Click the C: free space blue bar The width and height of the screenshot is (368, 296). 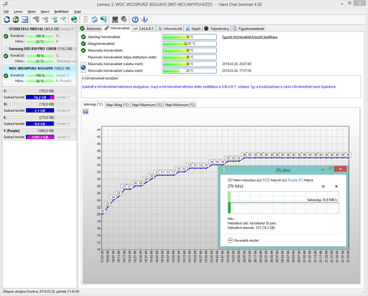(40, 97)
